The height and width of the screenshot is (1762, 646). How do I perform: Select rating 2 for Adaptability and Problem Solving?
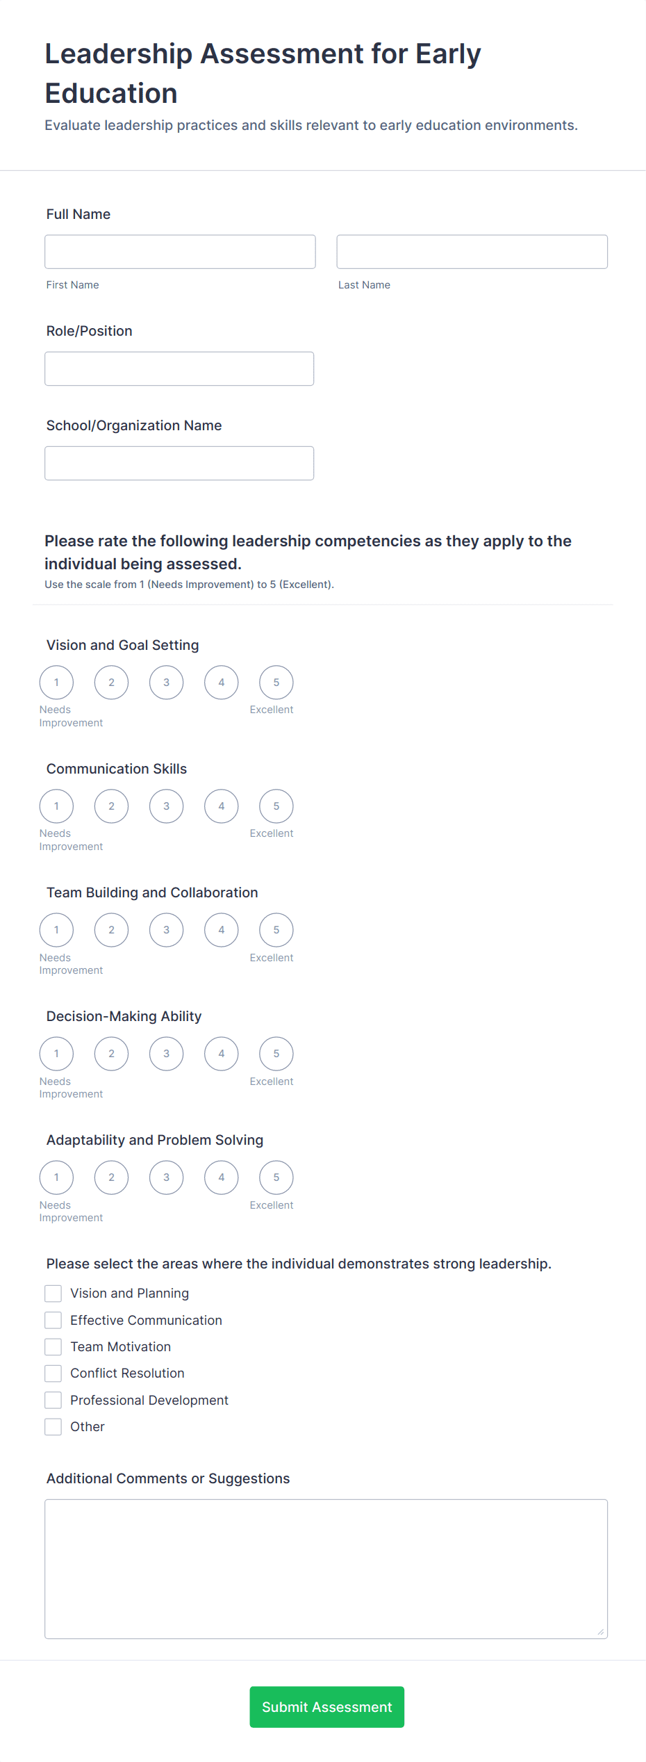coord(111,1177)
